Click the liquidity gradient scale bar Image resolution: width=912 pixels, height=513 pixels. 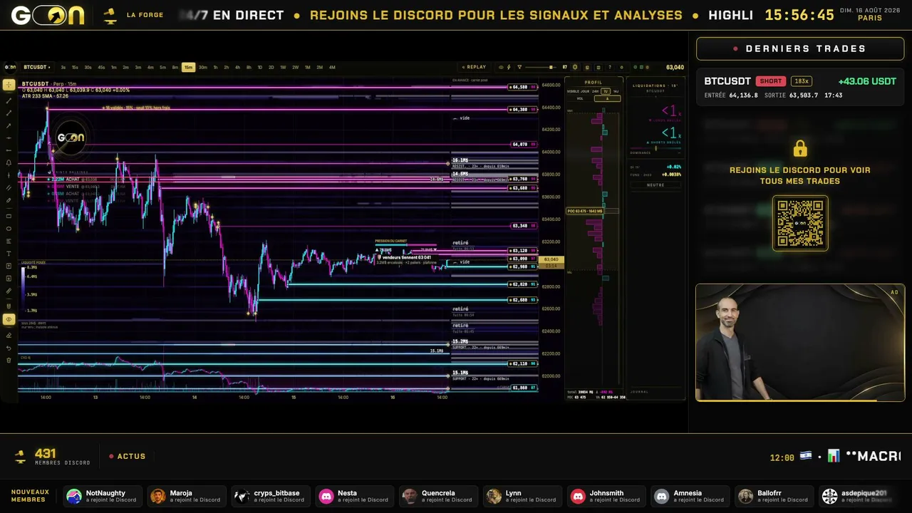[22, 289]
